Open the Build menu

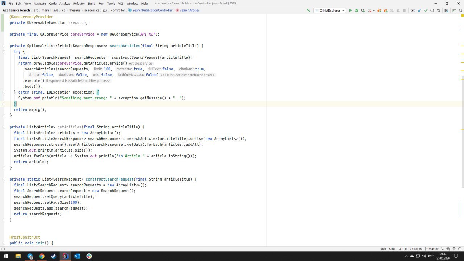(x=91, y=3)
